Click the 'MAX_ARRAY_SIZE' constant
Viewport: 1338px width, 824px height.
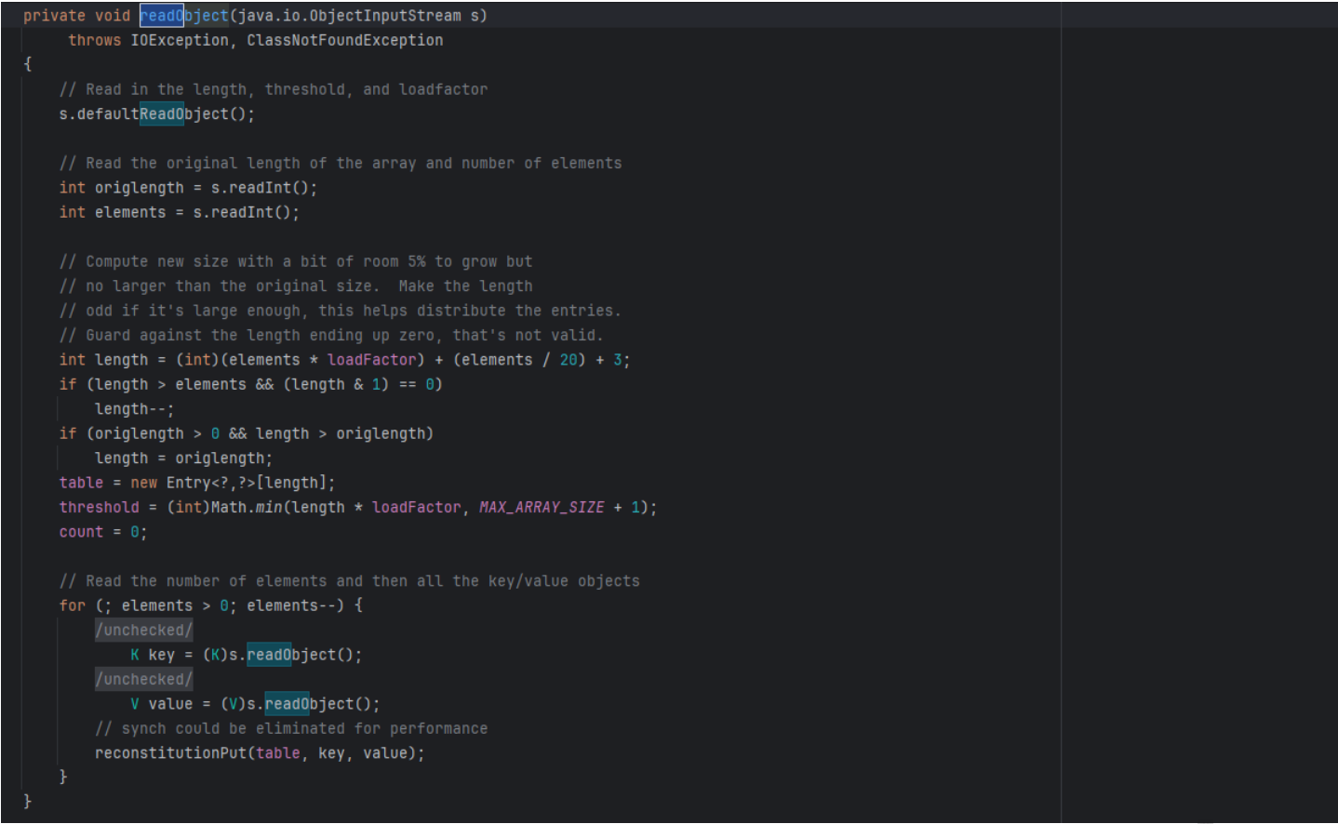[x=542, y=508]
